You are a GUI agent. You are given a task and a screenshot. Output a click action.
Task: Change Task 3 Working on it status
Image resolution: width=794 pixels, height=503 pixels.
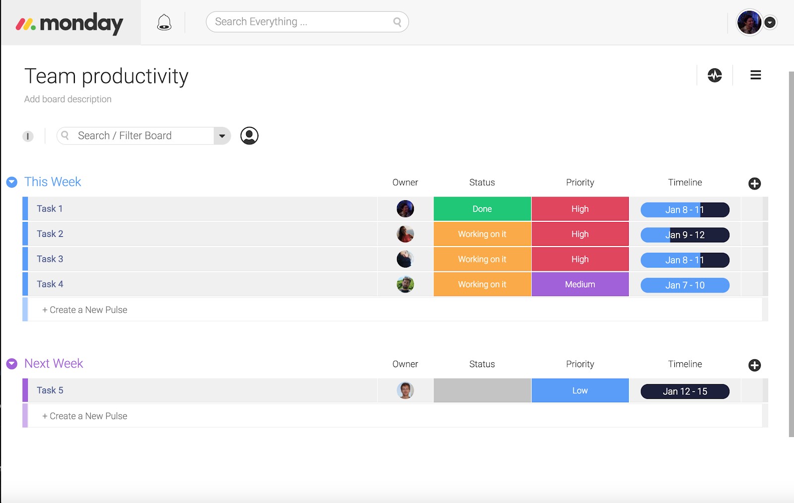click(482, 259)
